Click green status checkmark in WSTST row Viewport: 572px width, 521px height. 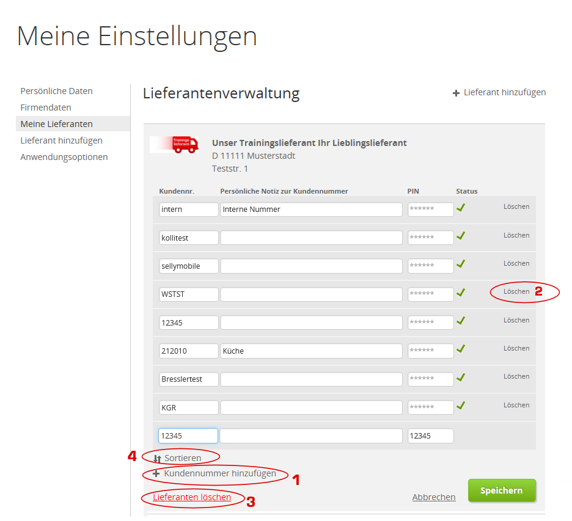[x=461, y=293]
